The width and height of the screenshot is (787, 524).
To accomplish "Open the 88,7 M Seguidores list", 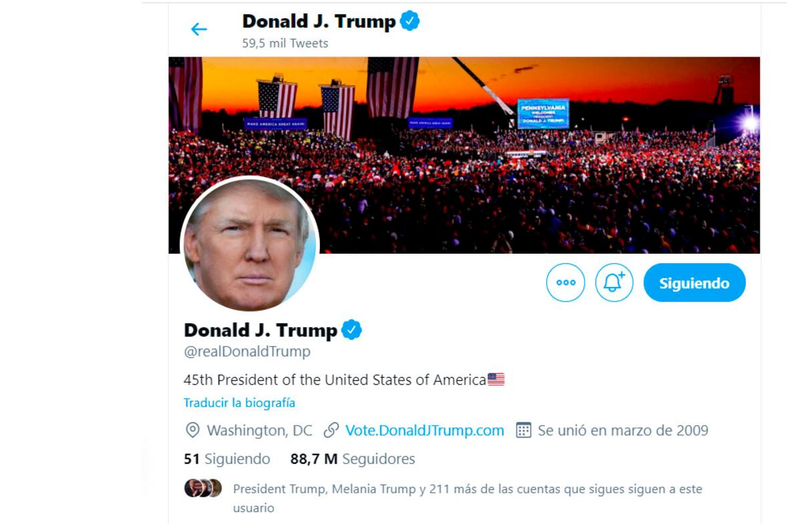I will [x=352, y=459].
